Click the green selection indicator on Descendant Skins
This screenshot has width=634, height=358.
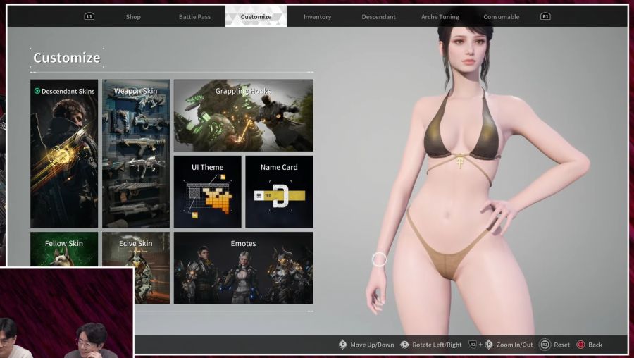tap(37, 91)
